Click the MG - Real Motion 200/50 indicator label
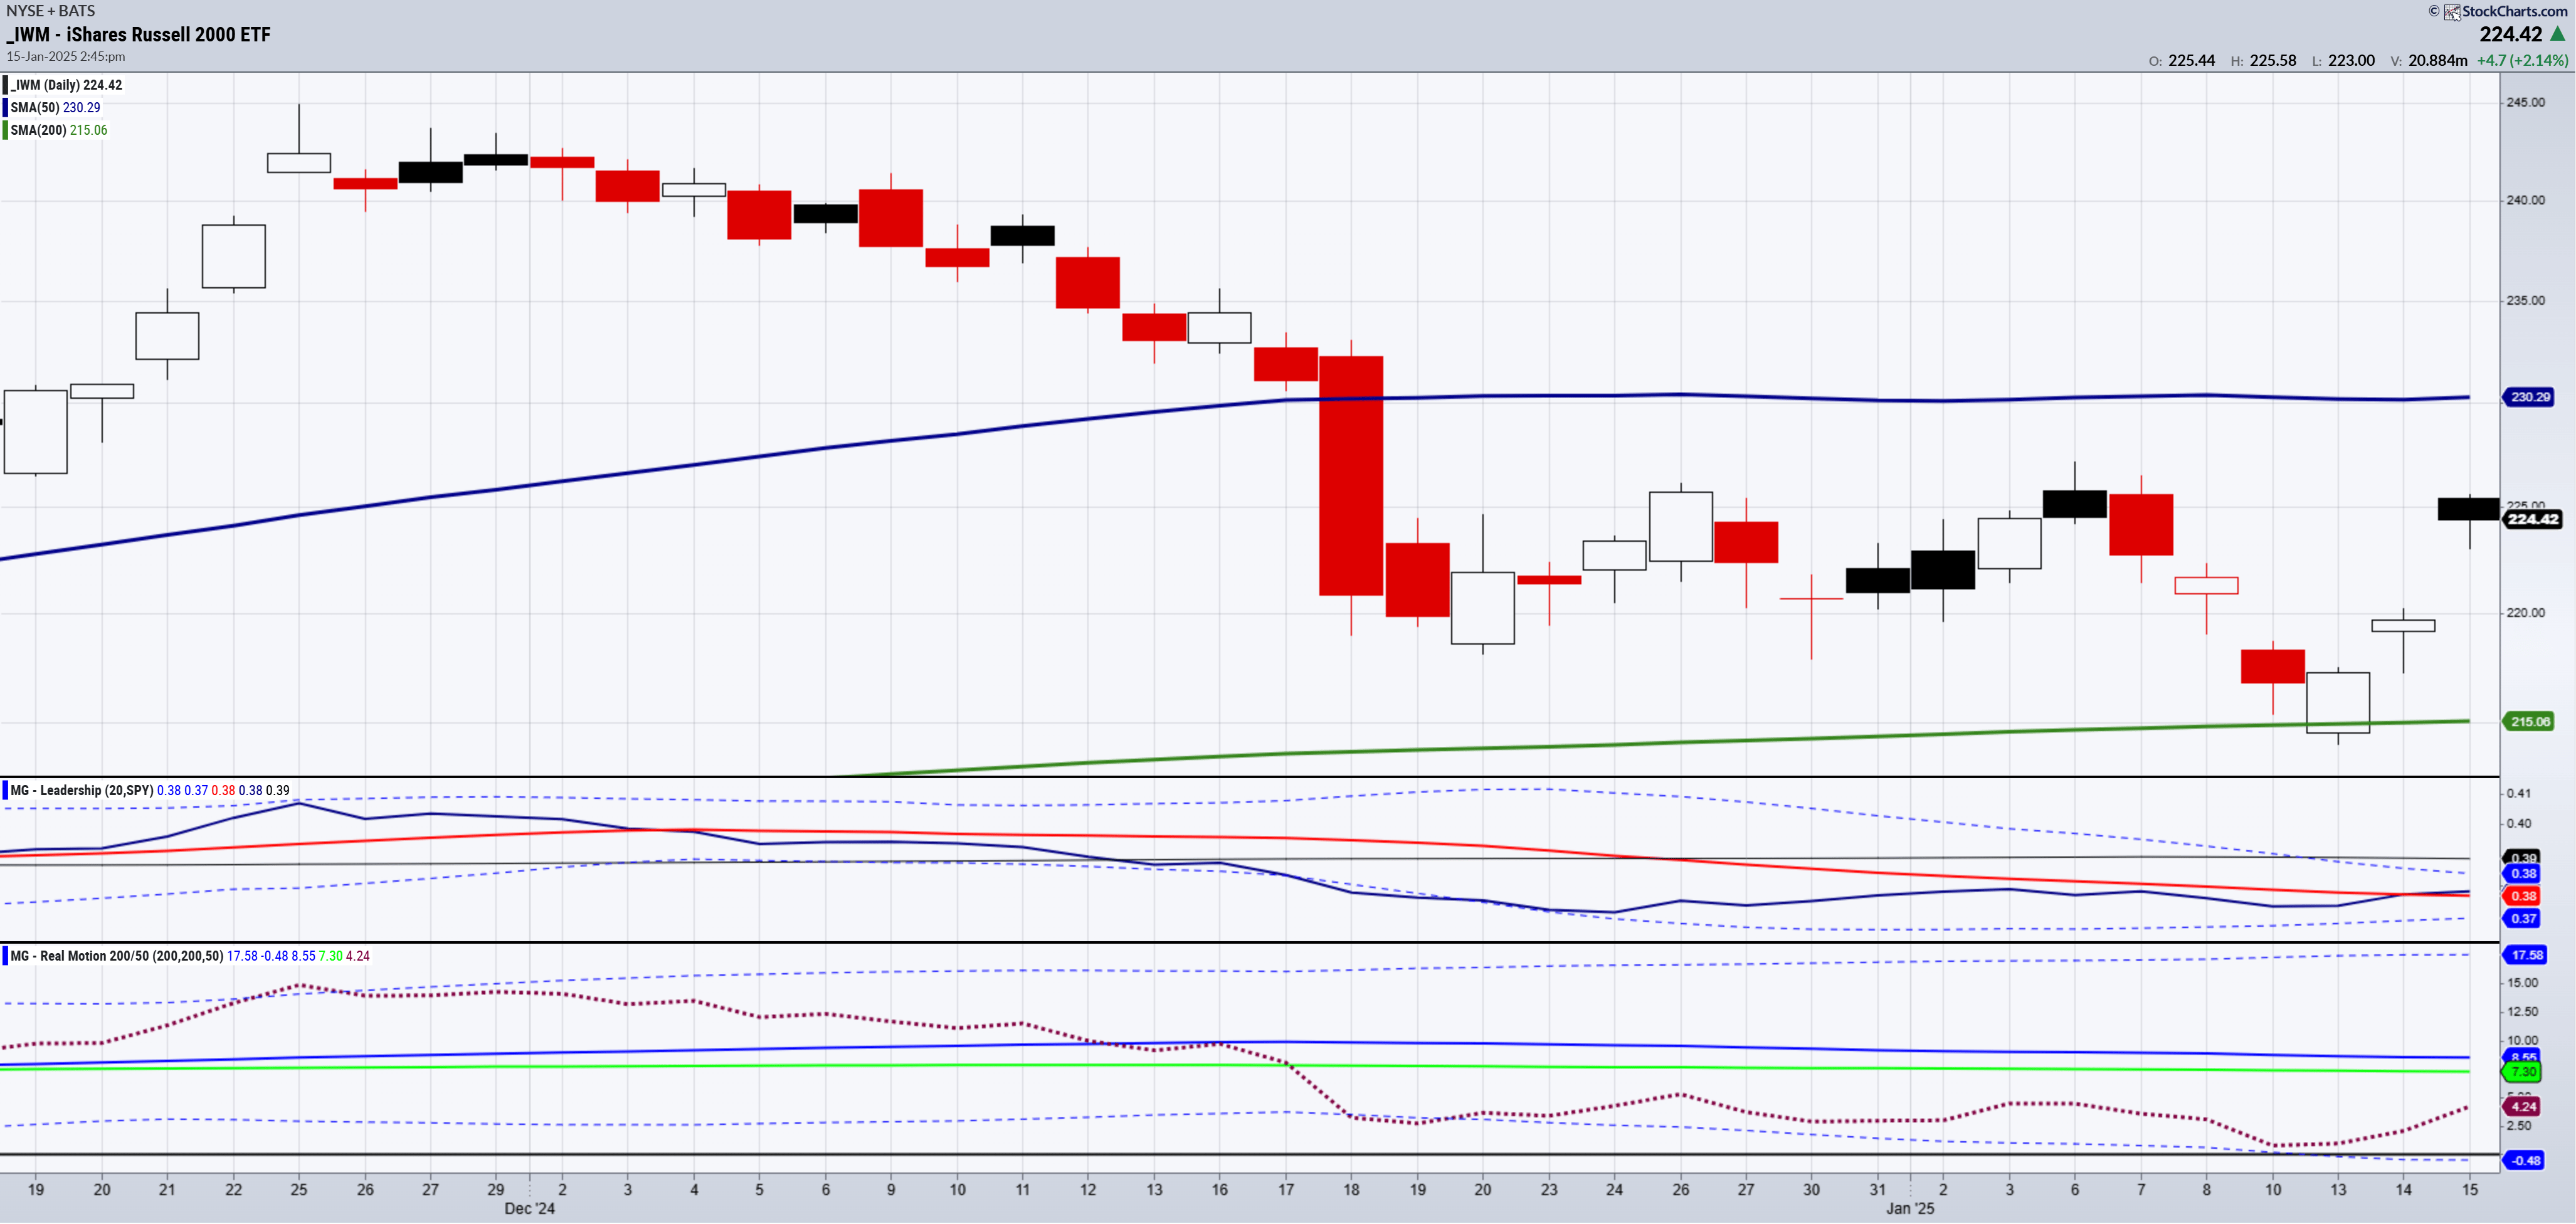This screenshot has height=1224, width=2576. click(x=117, y=956)
